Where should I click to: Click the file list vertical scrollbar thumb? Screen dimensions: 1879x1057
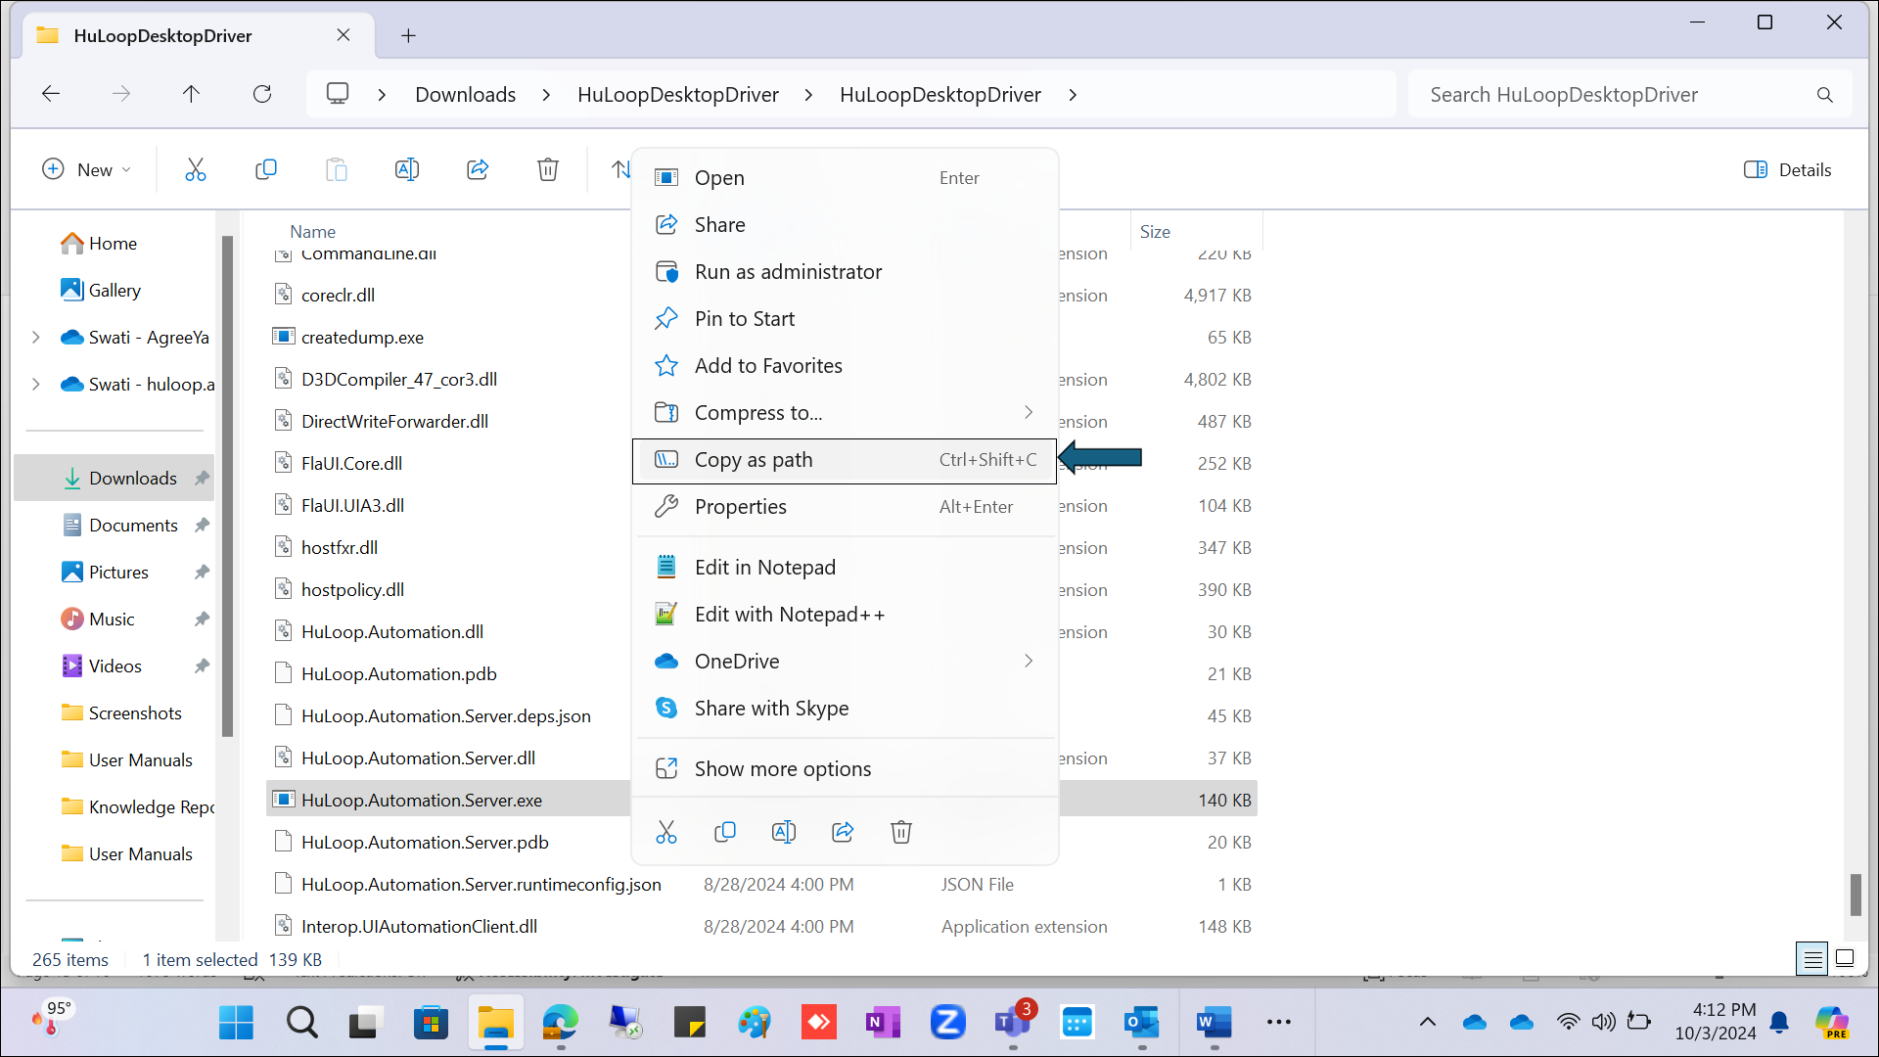1856,894
